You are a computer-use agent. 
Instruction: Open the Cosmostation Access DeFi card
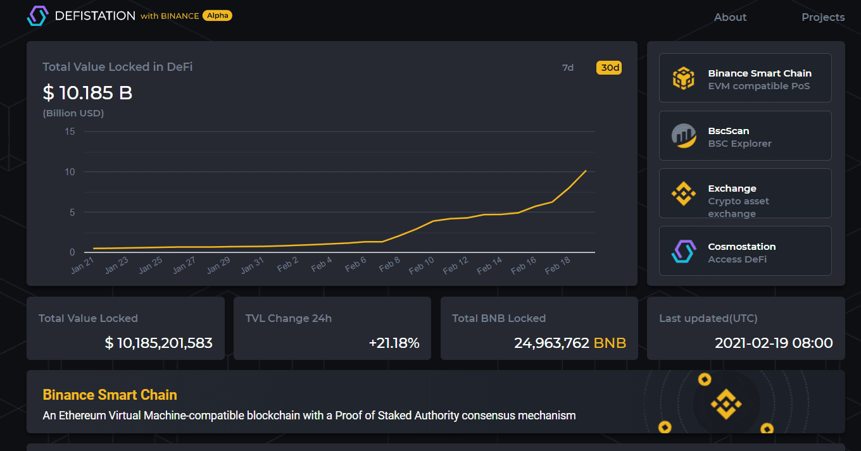(x=745, y=251)
